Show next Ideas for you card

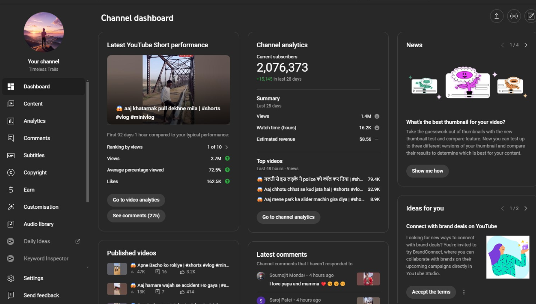(x=526, y=208)
